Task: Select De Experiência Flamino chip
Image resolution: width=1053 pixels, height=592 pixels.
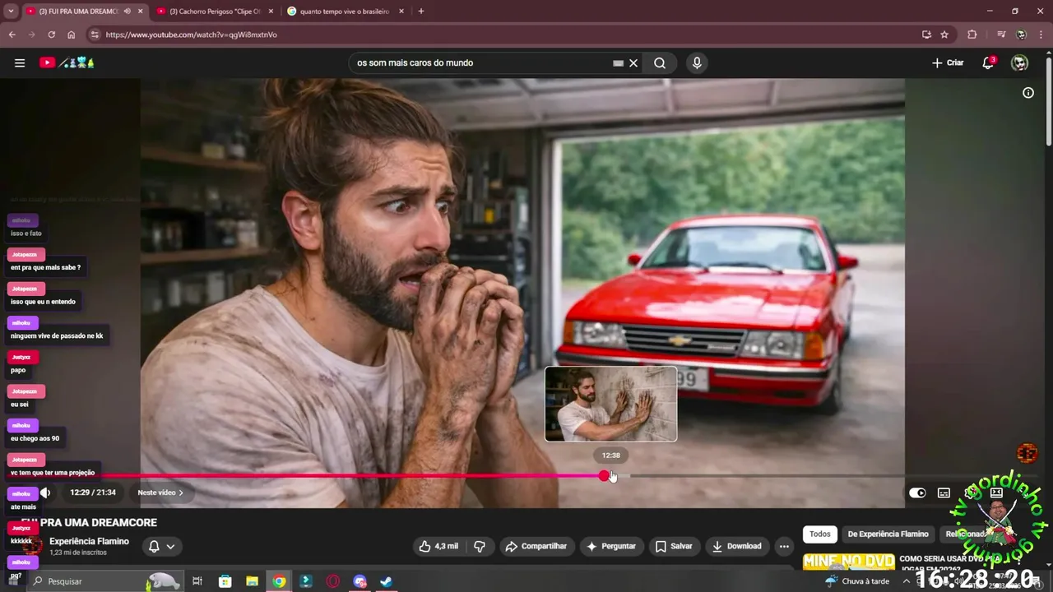Action: coord(888,534)
